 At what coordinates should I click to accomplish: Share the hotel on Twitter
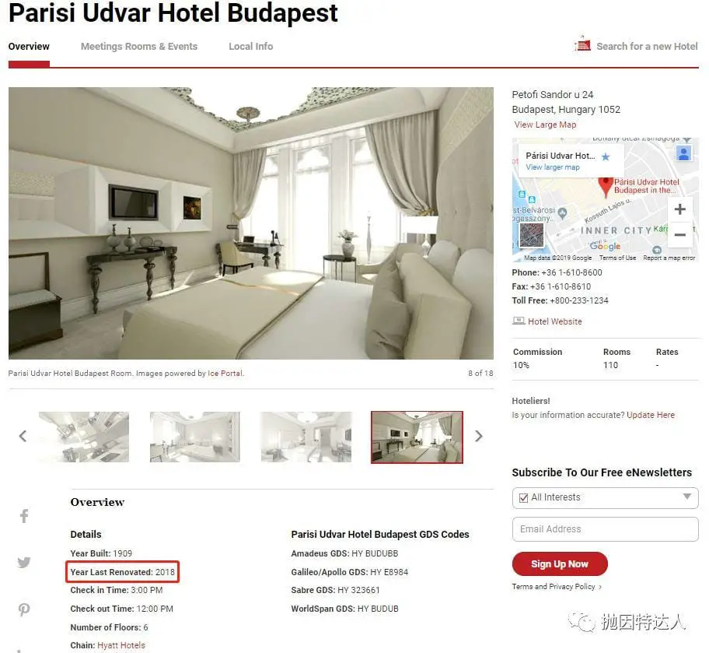click(24, 563)
